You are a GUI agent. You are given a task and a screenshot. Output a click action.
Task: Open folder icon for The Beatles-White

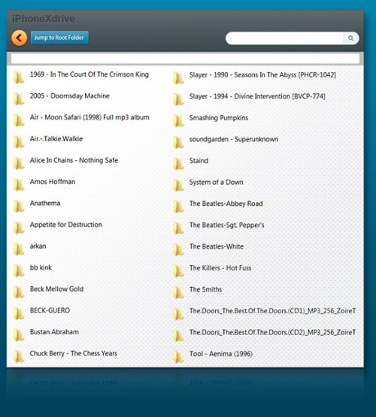tap(178, 249)
